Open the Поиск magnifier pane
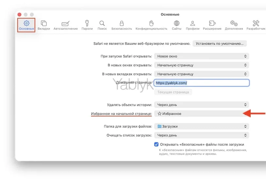The width and height of the screenshot is (266, 181). point(102,25)
